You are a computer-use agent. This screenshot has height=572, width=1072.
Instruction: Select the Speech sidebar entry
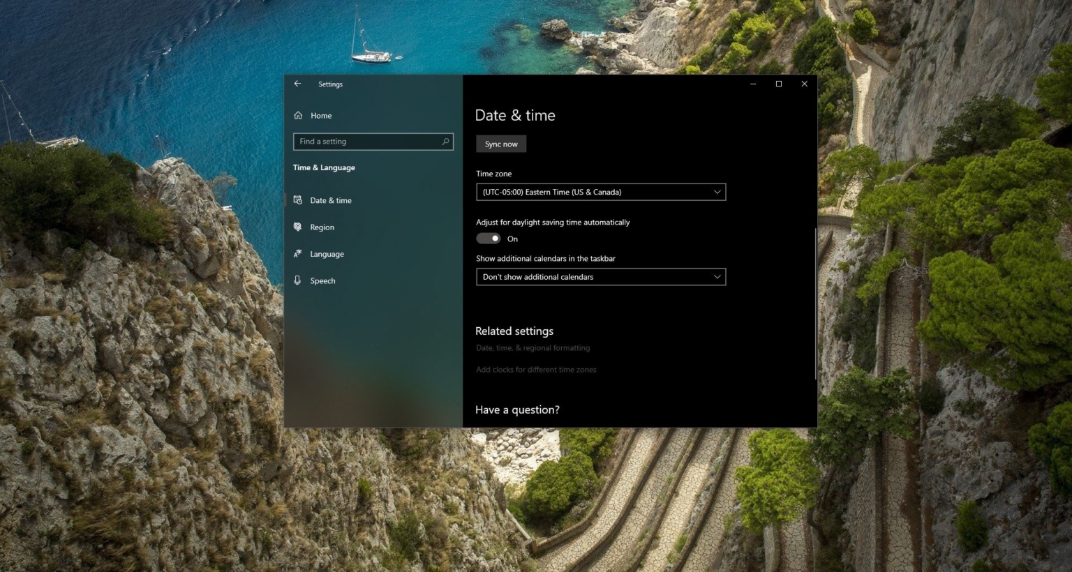point(322,280)
